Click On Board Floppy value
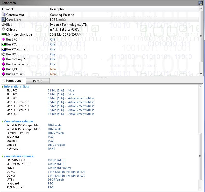Viewport: 205px width, 192px height. click(x=59, y=168)
